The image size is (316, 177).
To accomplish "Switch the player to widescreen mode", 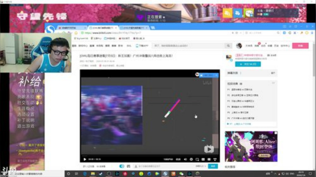I will (203, 159).
